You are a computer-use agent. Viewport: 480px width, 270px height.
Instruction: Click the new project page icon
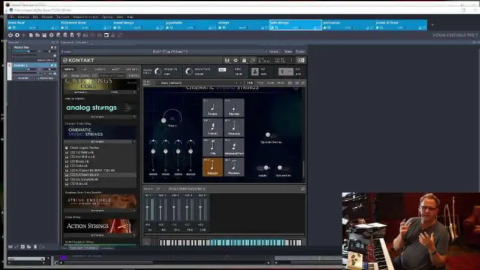pyautogui.click(x=31, y=35)
